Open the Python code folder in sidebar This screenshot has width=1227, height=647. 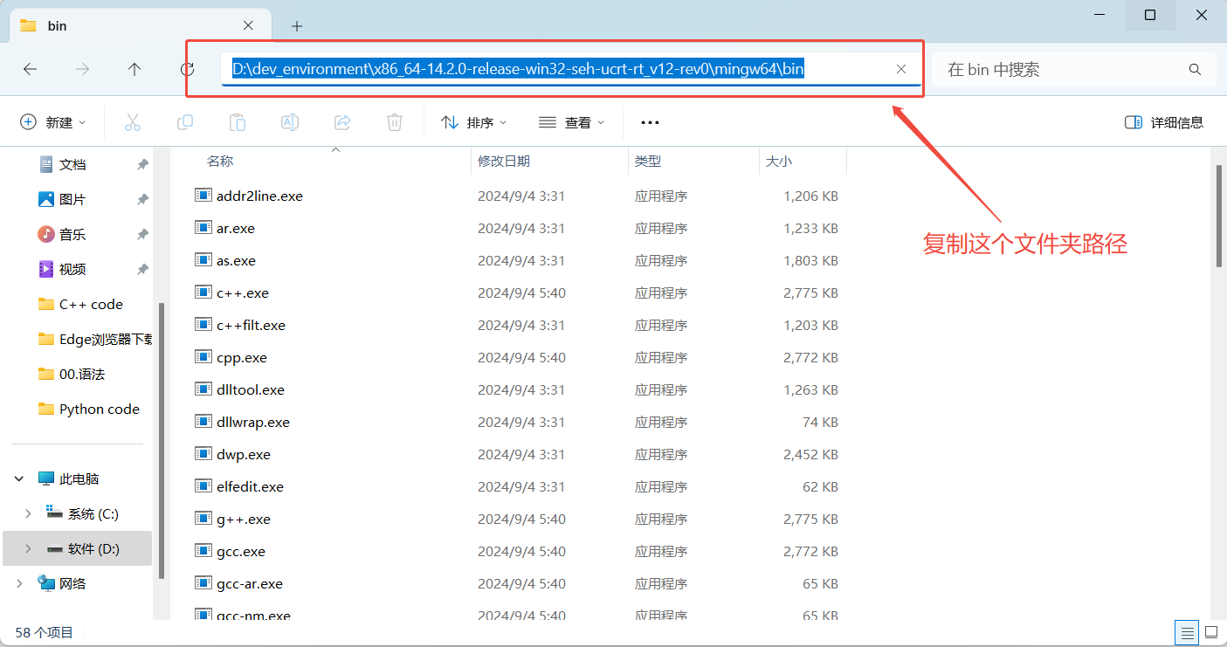point(98,409)
